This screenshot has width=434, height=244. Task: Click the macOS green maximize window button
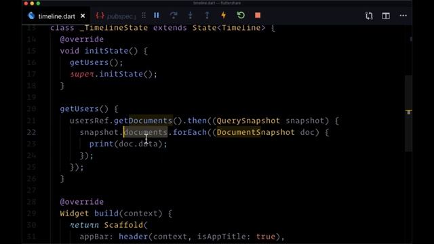pos(38,3)
